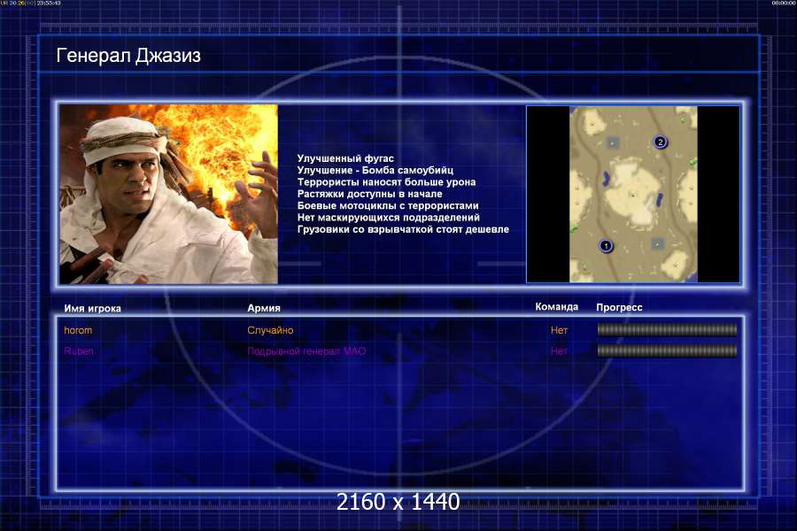Viewport: 797px width, 531px height.
Task: Click the "Прогресс" column header
Action: coord(619,307)
